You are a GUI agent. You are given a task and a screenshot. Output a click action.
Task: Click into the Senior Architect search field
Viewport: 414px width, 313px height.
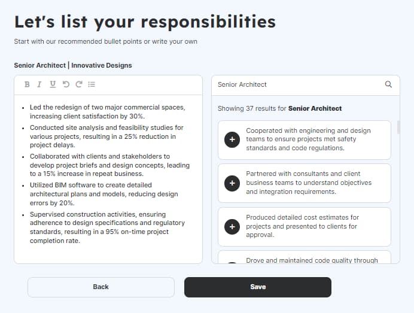tap(296, 84)
